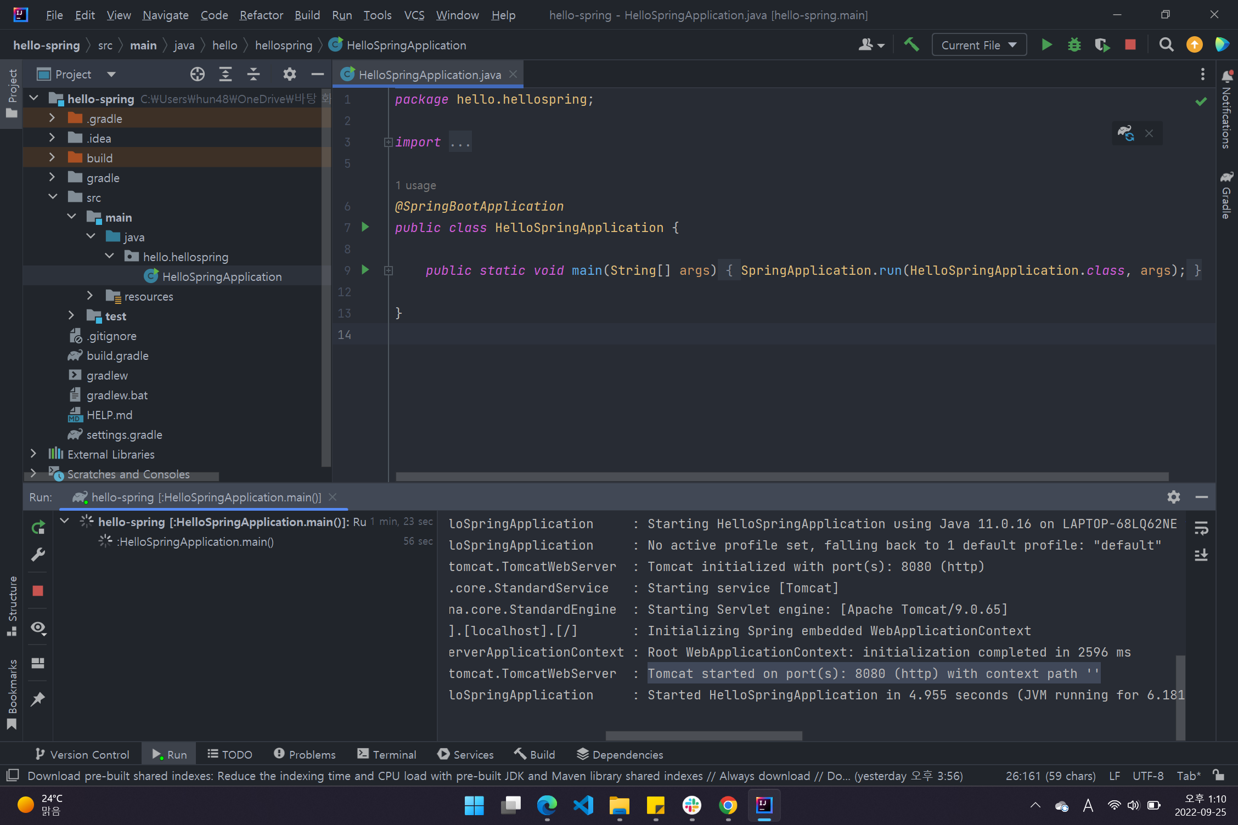Viewport: 1238px width, 825px height.
Task: Open Current File run configuration dropdown
Action: click(x=979, y=45)
